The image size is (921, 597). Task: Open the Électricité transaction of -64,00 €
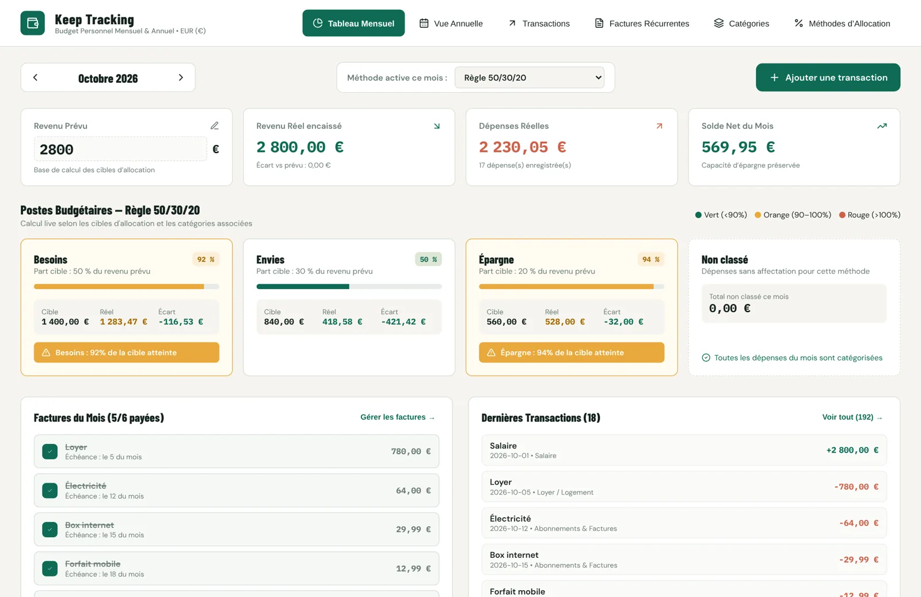(x=684, y=523)
